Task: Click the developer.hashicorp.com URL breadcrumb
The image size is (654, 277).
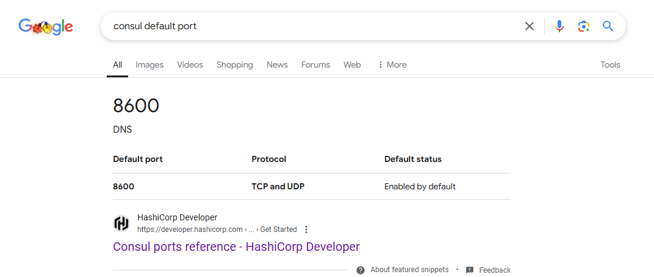Action: (x=217, y=230)
